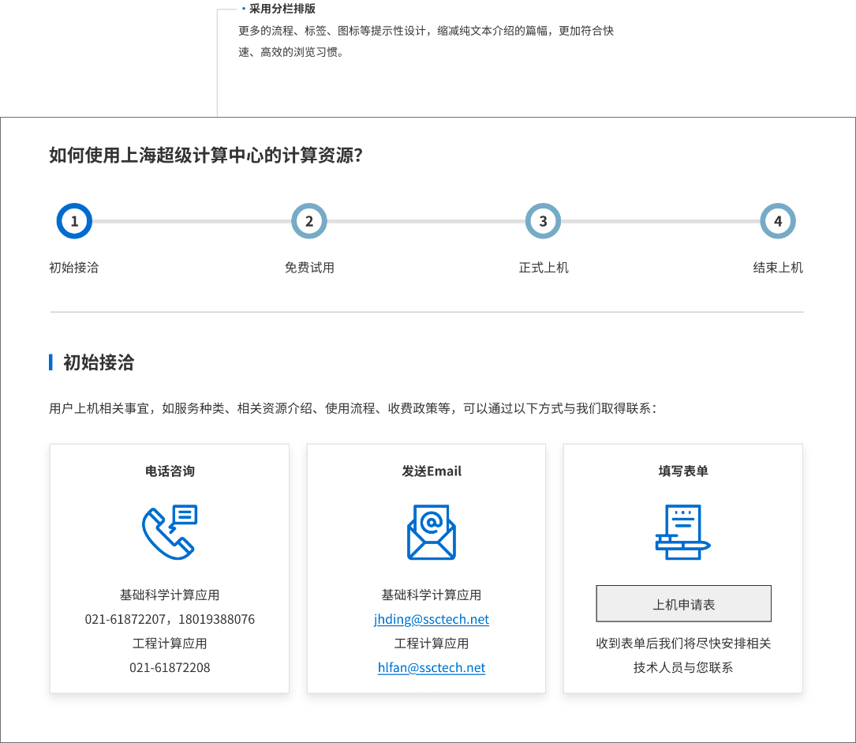
Task: Click the 上机申请表 button
Action: [683, 604]
